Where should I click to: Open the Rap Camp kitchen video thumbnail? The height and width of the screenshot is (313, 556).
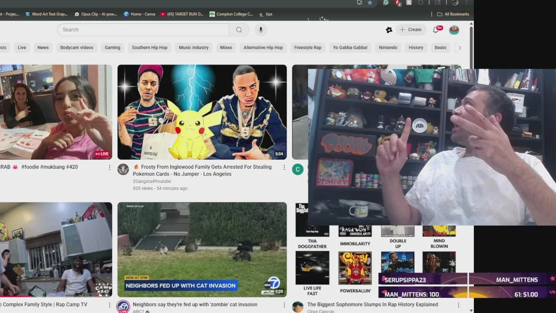[x=56, y=250]
